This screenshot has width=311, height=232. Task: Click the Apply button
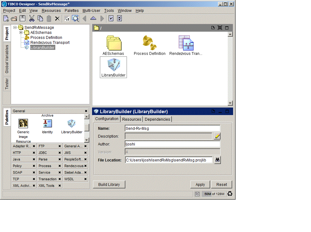pos(200,184)
